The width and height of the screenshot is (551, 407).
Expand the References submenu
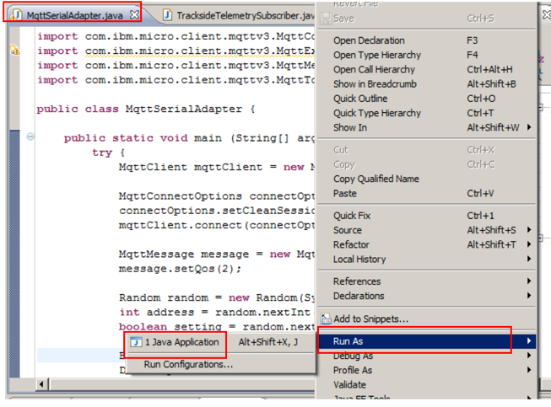[x=426, y=281]
